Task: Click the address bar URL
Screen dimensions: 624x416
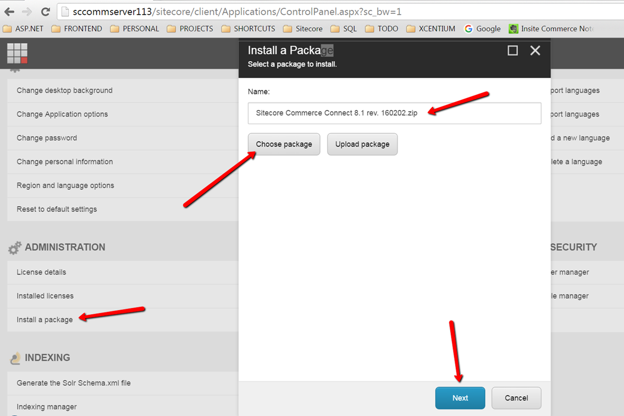Action: [x=237, y=12]
